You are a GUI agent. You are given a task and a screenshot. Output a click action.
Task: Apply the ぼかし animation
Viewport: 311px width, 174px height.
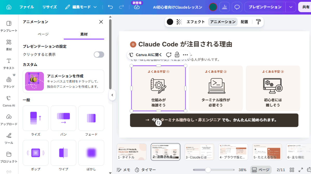click(x=91, y=153)
